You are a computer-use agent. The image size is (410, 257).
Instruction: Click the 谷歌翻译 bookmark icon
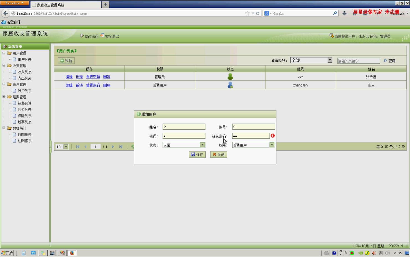pos(4,22)
